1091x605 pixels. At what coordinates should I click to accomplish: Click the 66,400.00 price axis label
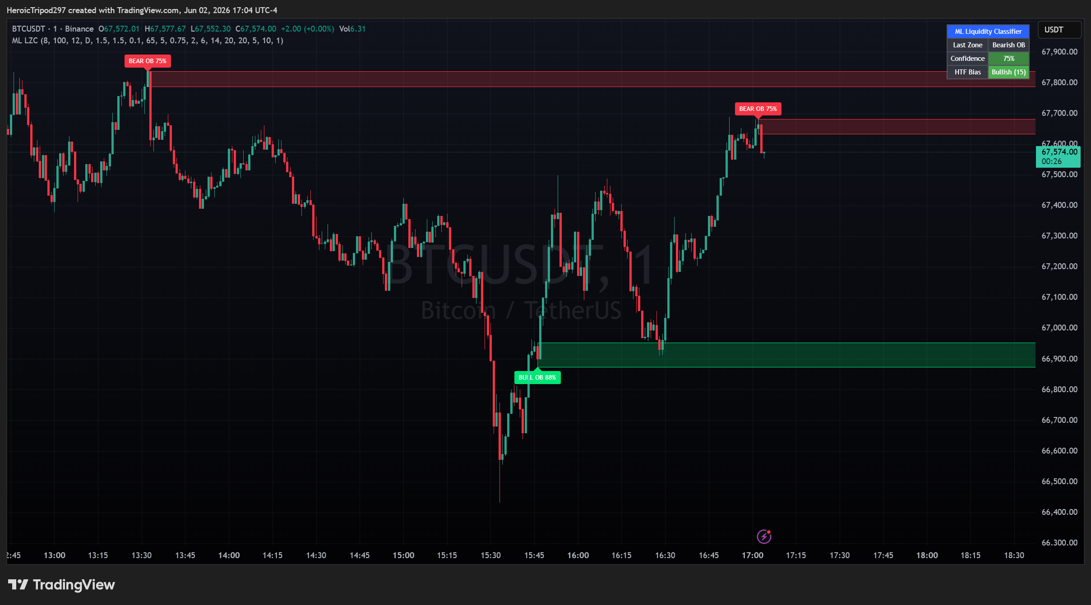(1059, 512)
